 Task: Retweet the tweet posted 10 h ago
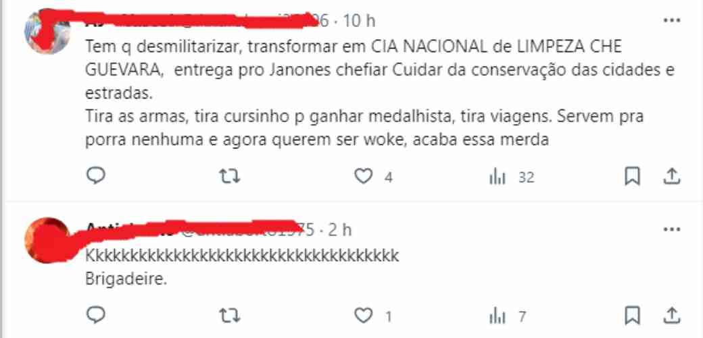coord(230,177)
